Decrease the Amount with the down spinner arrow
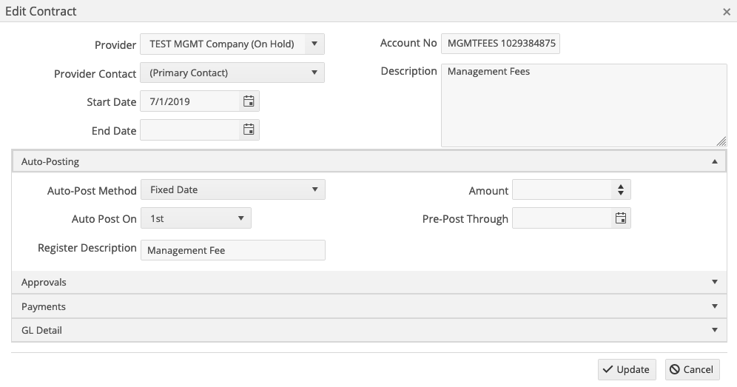The image size is (737, 387). point(620,193)
